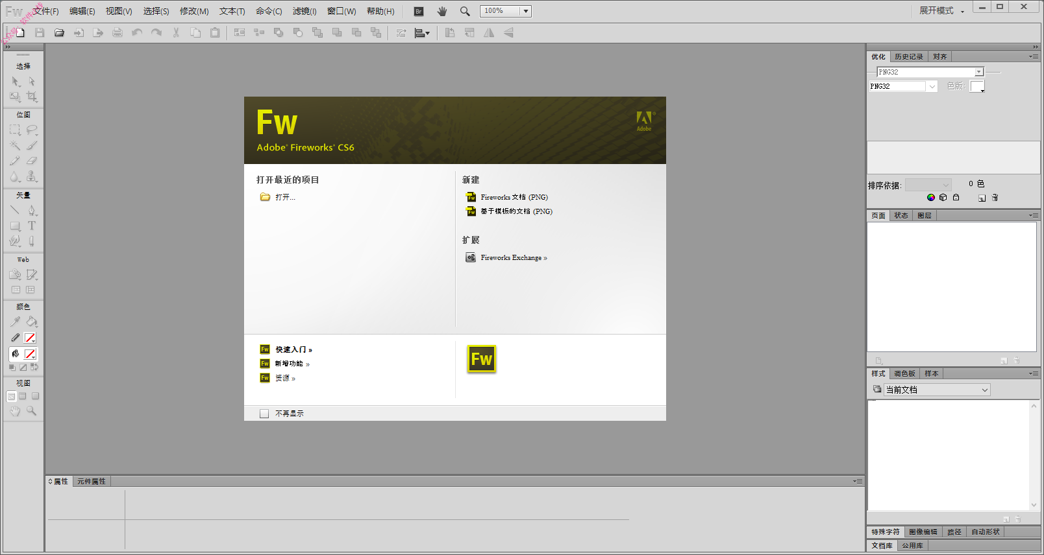Select the Marquee tool

click(15, 130)
